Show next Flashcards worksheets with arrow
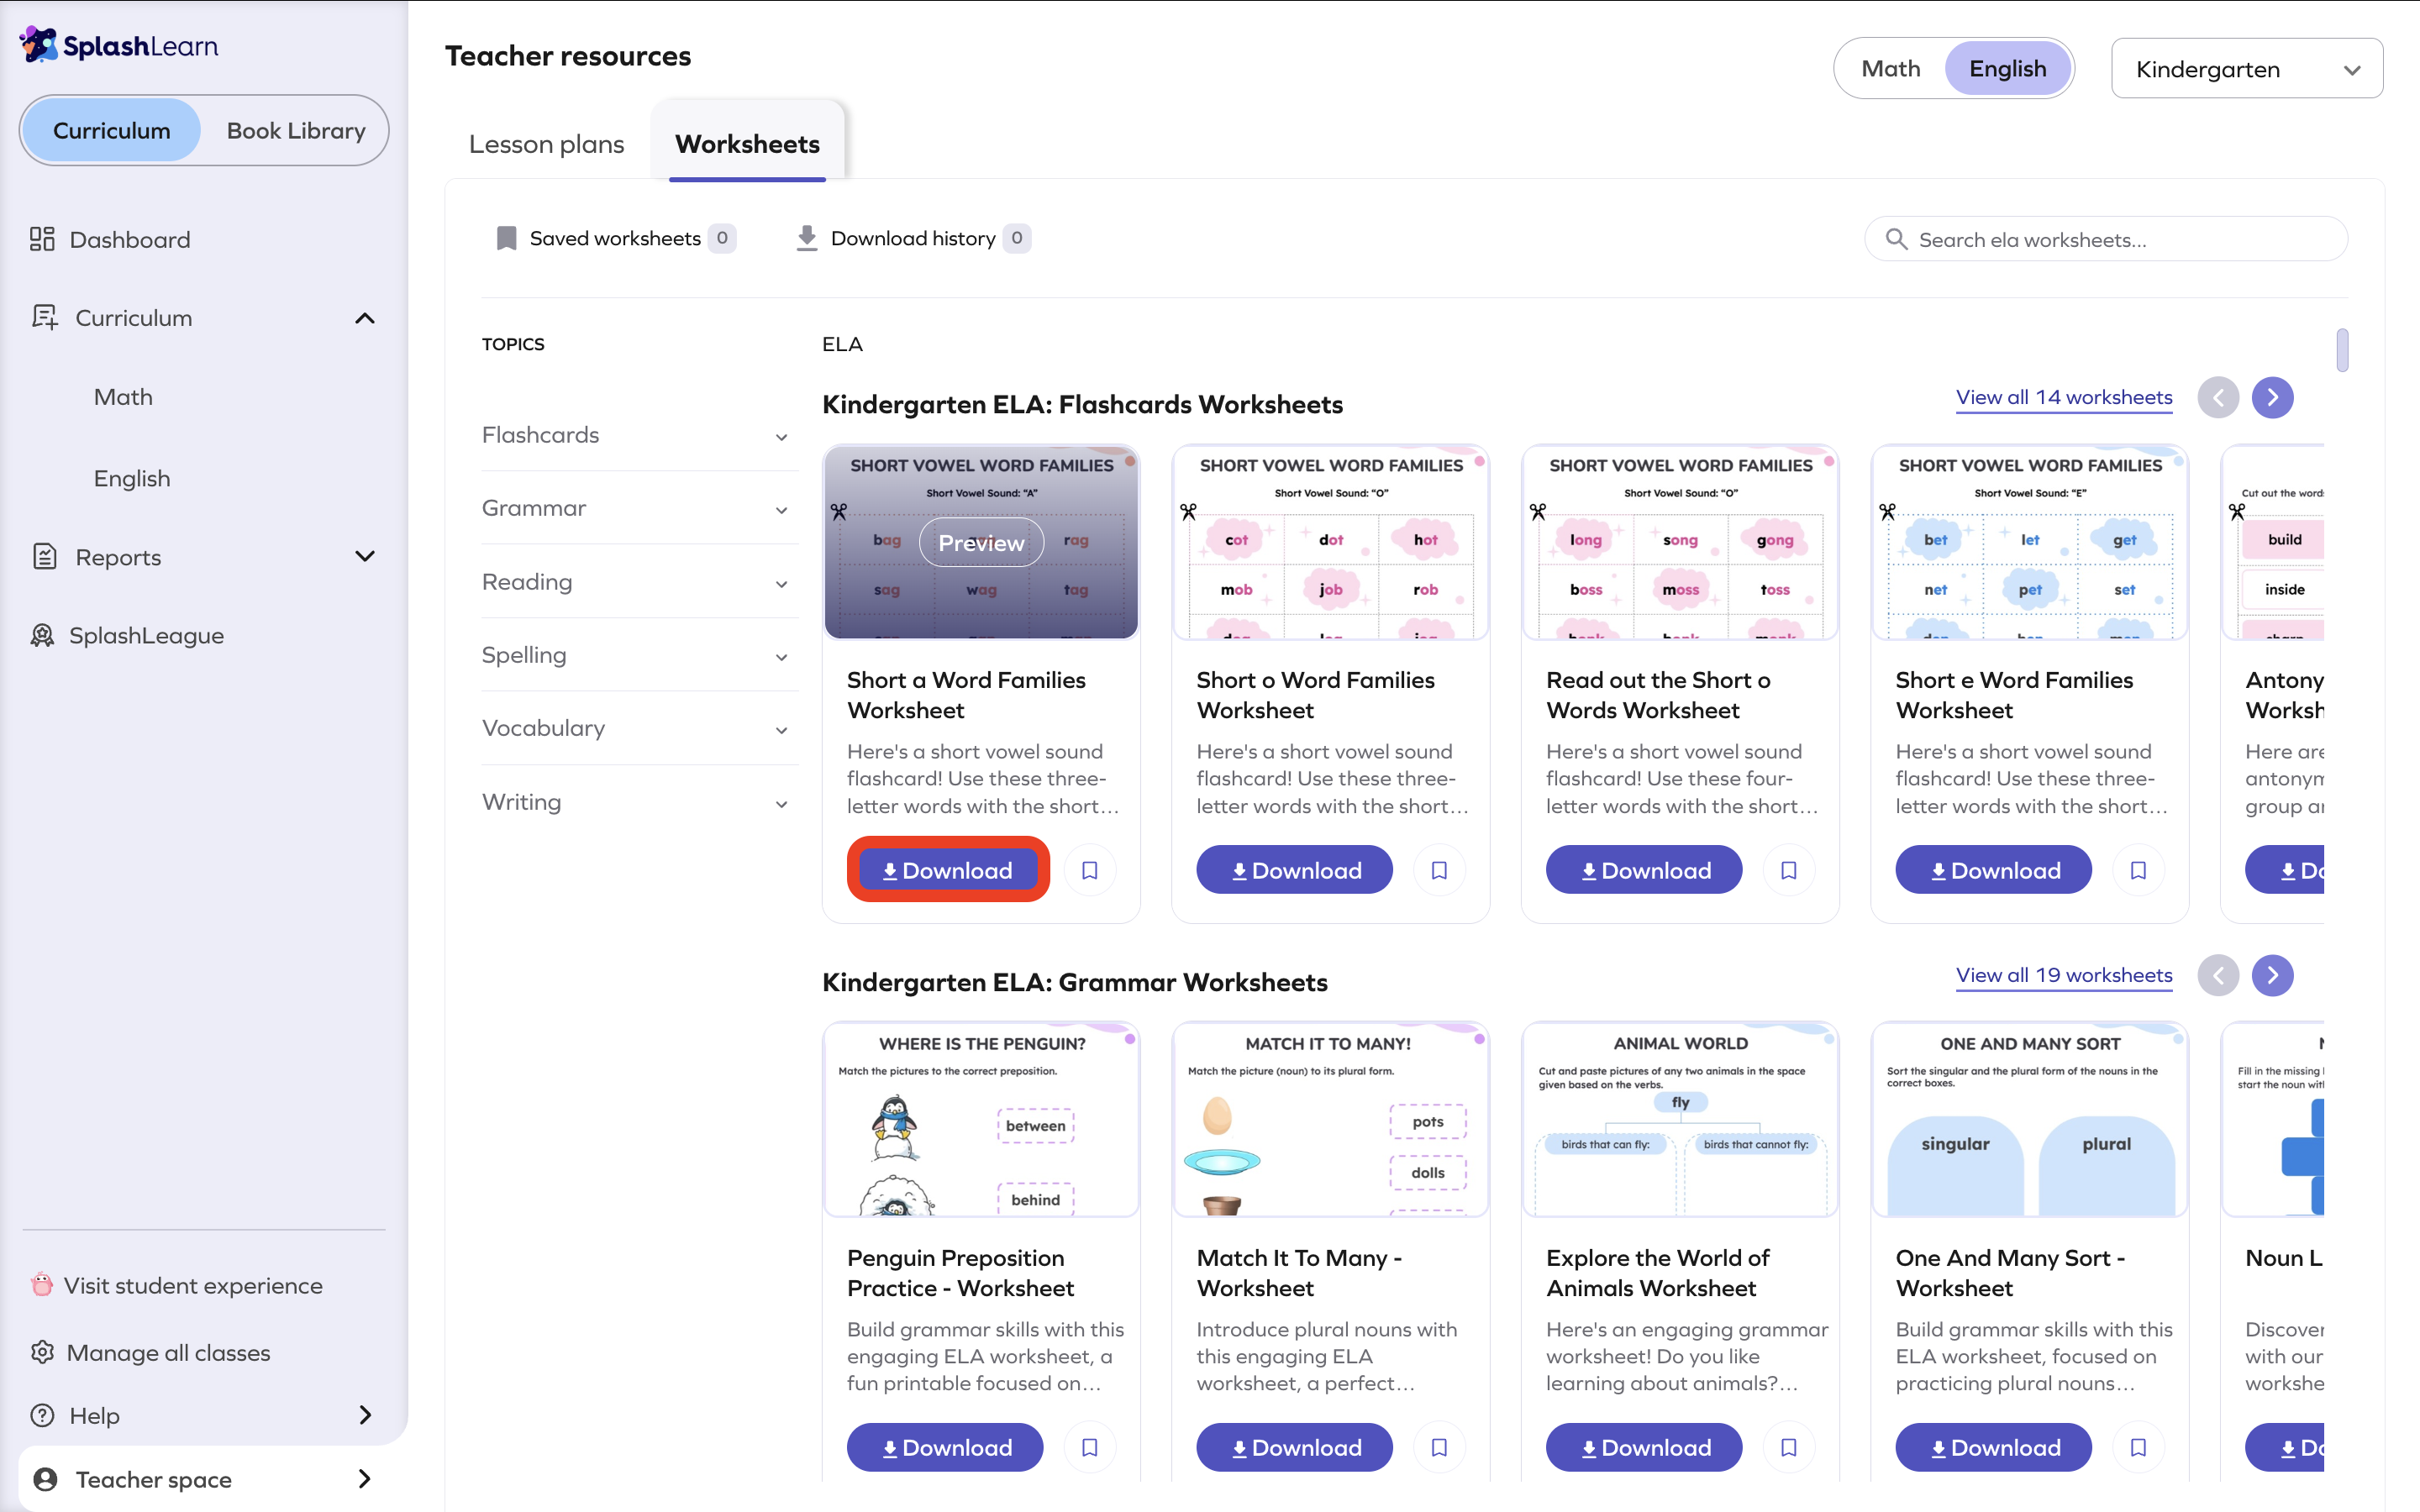Screen dimensions: 2420x1512 point(2272,397)
